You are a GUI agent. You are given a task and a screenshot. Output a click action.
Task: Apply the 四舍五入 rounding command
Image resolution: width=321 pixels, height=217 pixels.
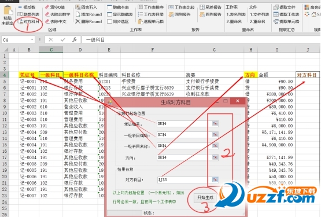[86, 8]
